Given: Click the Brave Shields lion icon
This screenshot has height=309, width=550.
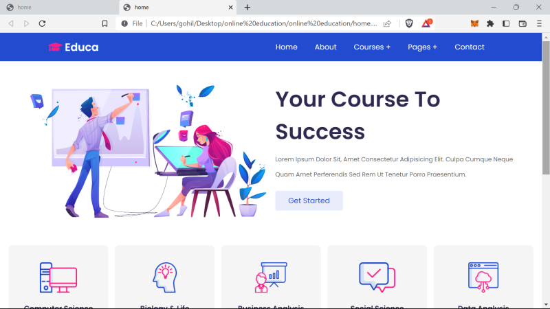Looking at the screenshot, I should [x=409, y=23].
